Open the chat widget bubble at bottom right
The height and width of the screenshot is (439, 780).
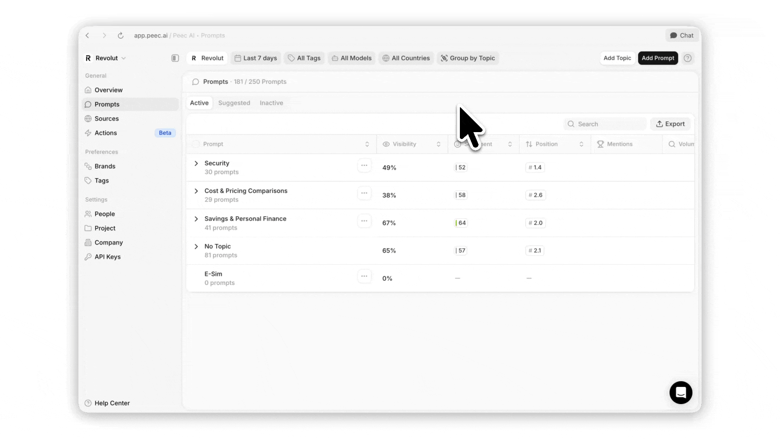[680, 393]
